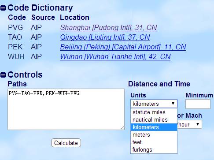Sort by the Location column header

(x=74, y=18)
